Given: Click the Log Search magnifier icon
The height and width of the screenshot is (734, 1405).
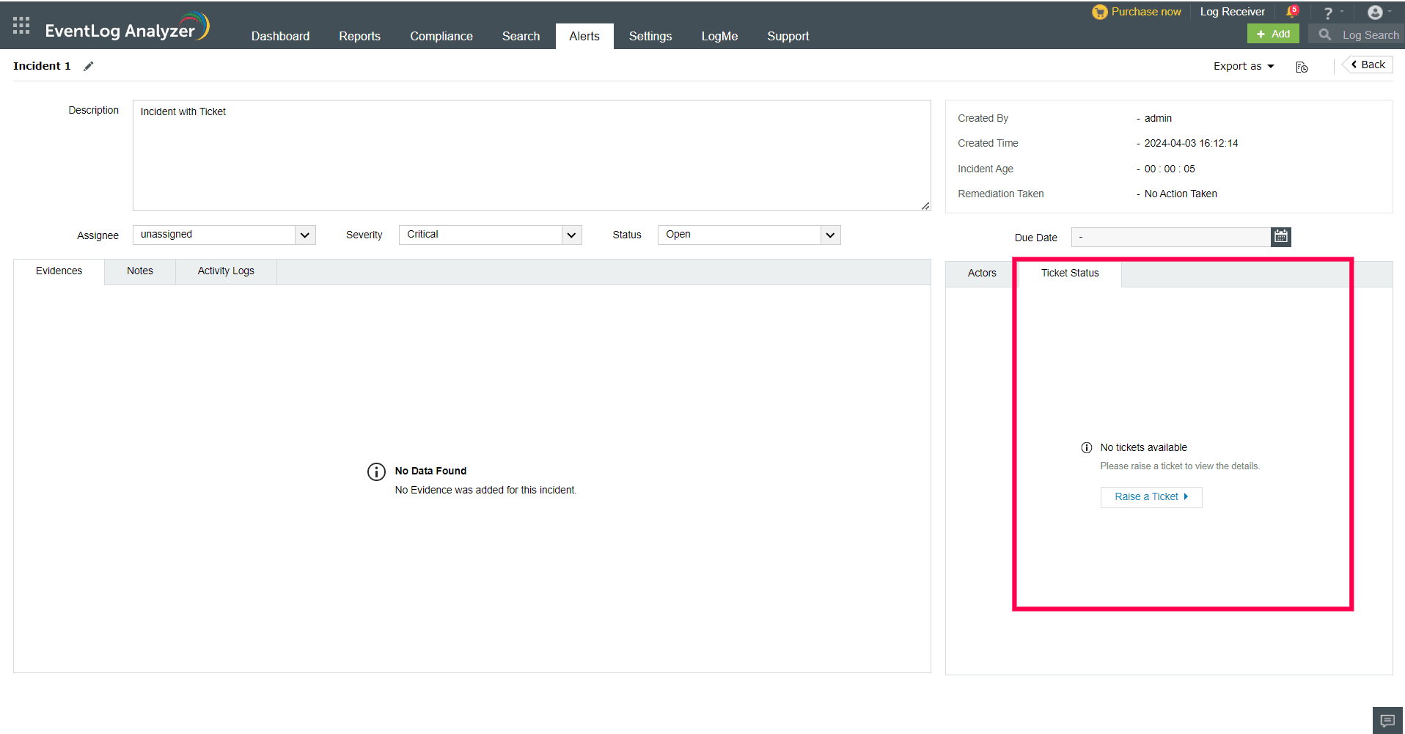Looking at the screenshot, I should (x=1324, y=34).
